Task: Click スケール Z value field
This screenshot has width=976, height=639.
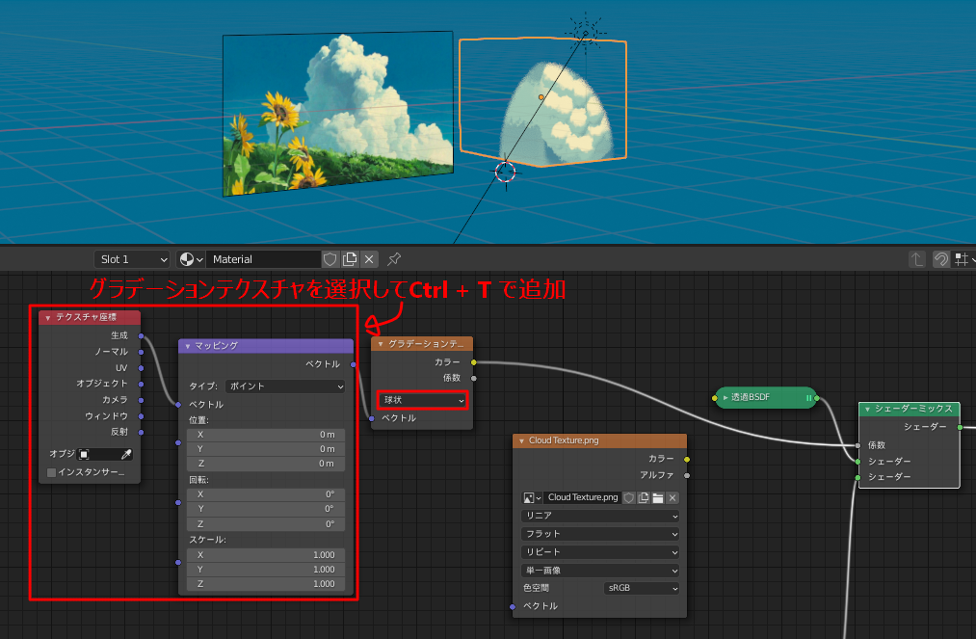Action: (x=266, y=584)
